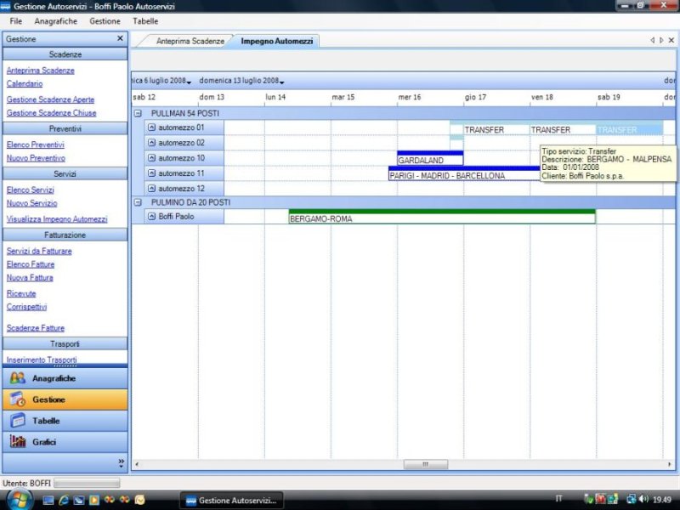Viewport: 680px width, 510px height.
Task: Open the 13 luglio 2008 week dropdown
Action: click(x=281, y=82)
